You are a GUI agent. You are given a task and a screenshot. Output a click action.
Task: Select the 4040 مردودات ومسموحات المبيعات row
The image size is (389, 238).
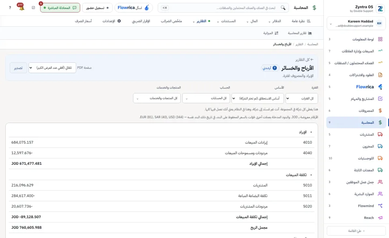(162, 153)
